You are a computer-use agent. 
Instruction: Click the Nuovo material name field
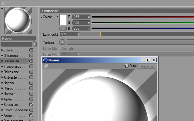pyautogui.click(x=18, y=38)
